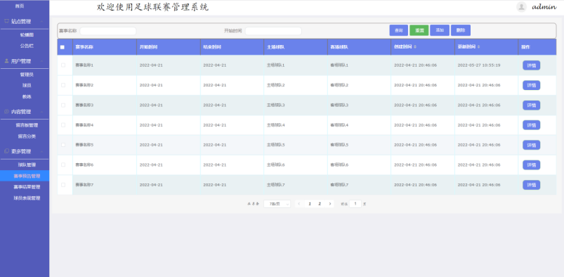
Task: Collapse the 内容管理 menu group
Action: (x=41, y=112)
